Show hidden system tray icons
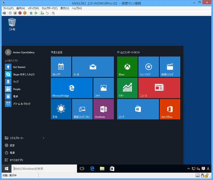Image resolution: width=213 pixels, height=180 pixels. pyautogui.click(x=189, y=169)
